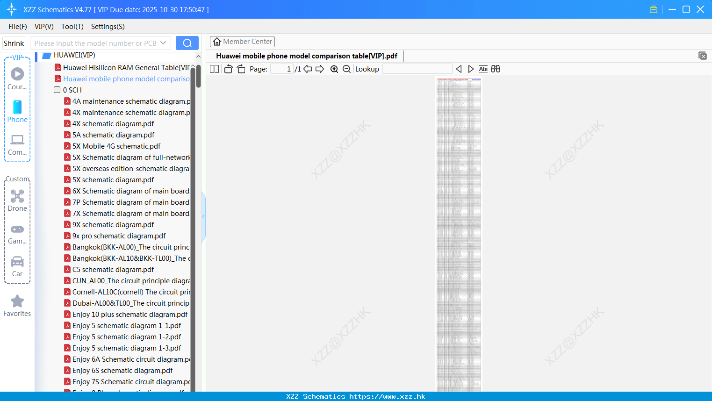Open the Game console category

(x=17, y=234)
